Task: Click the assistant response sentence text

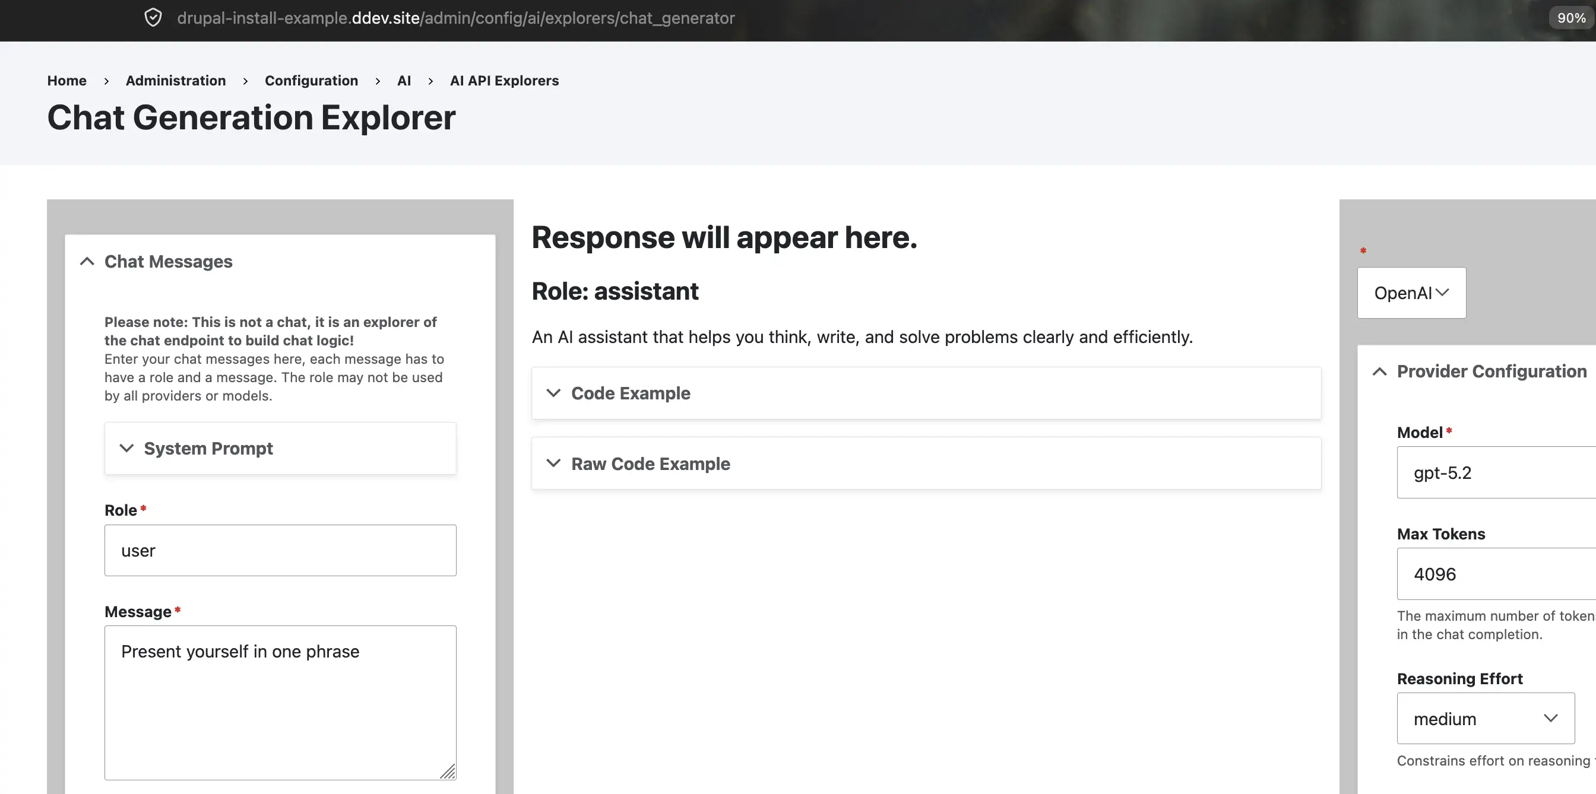Action: click(862, 337)
